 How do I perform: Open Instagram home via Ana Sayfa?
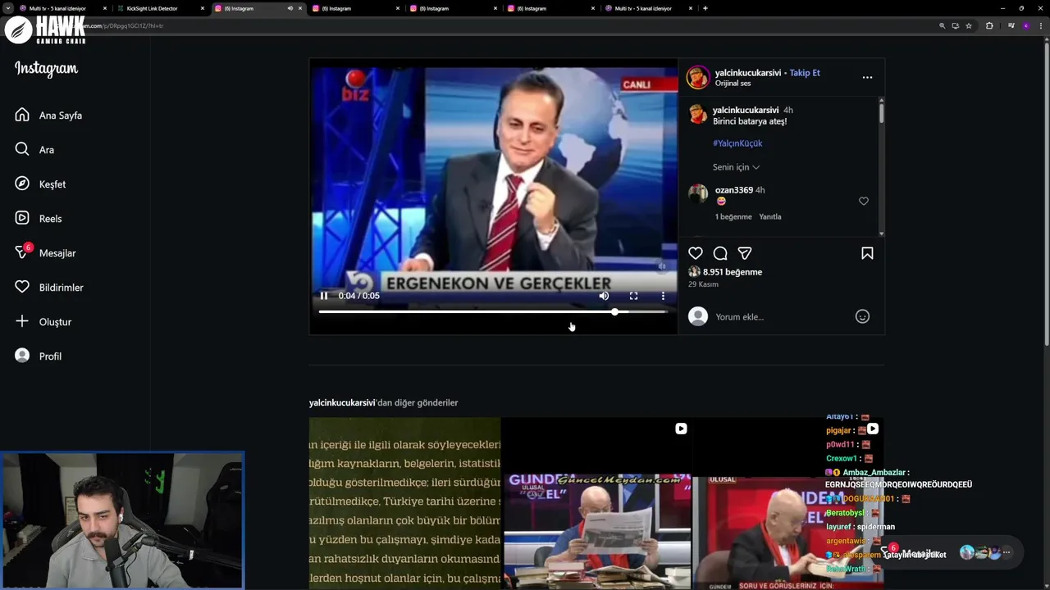point(49,116)
